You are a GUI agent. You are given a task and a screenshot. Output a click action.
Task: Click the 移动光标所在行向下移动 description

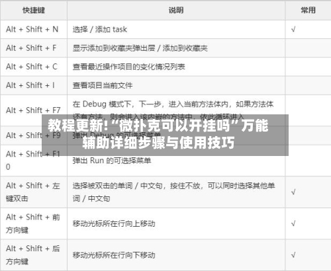tap(114, 255)
